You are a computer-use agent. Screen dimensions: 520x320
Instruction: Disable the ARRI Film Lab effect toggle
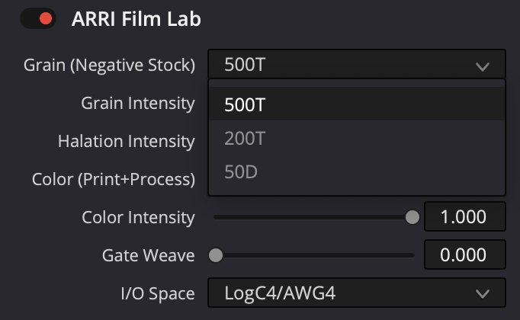(38, 18)
